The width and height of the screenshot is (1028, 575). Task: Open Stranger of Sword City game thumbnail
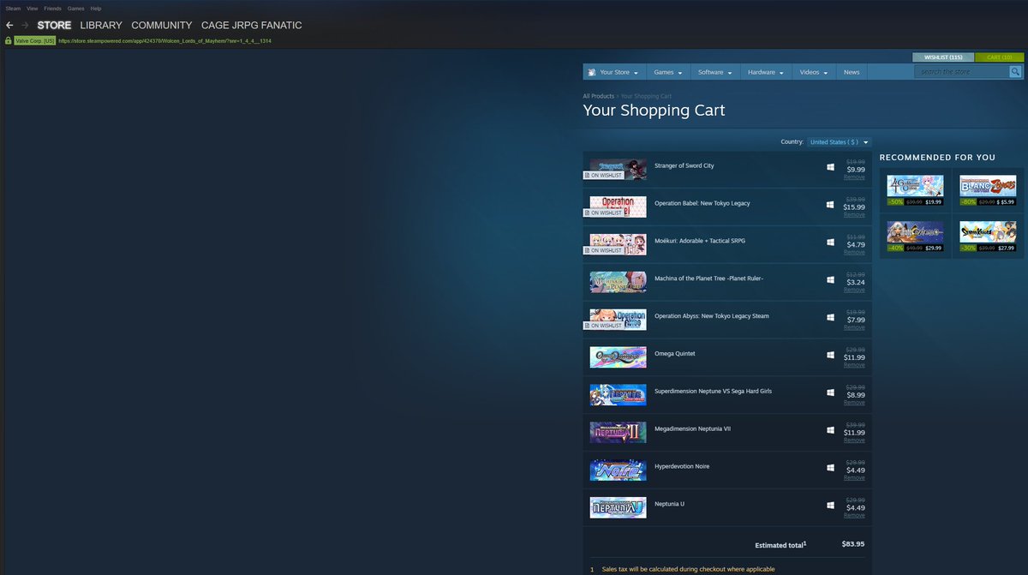coord(618,169)
